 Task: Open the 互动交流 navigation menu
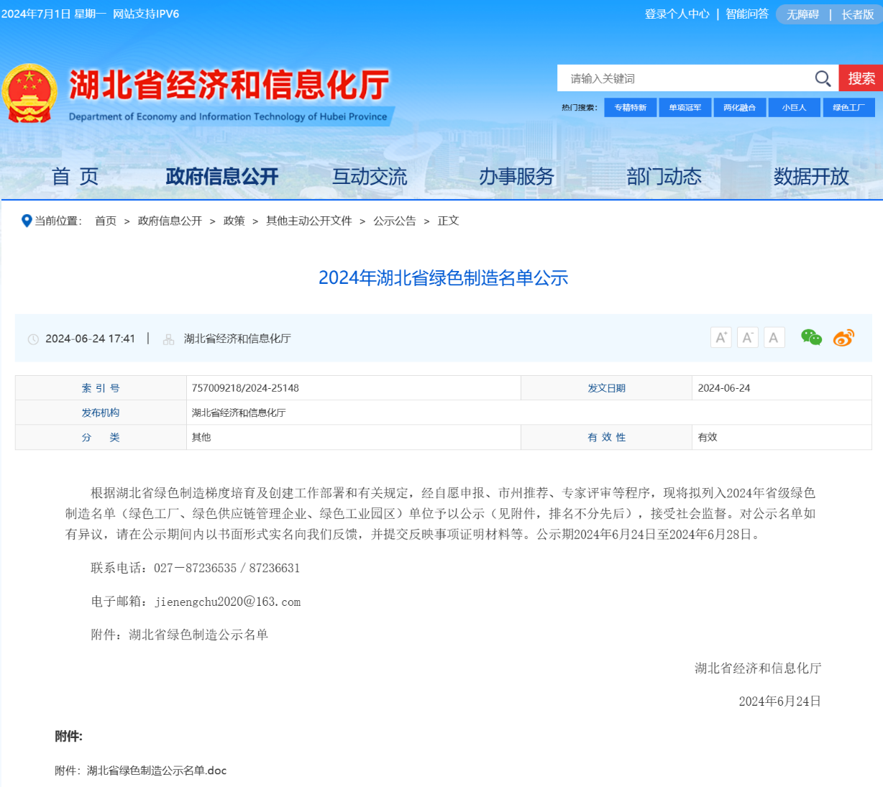click(369, 177)
